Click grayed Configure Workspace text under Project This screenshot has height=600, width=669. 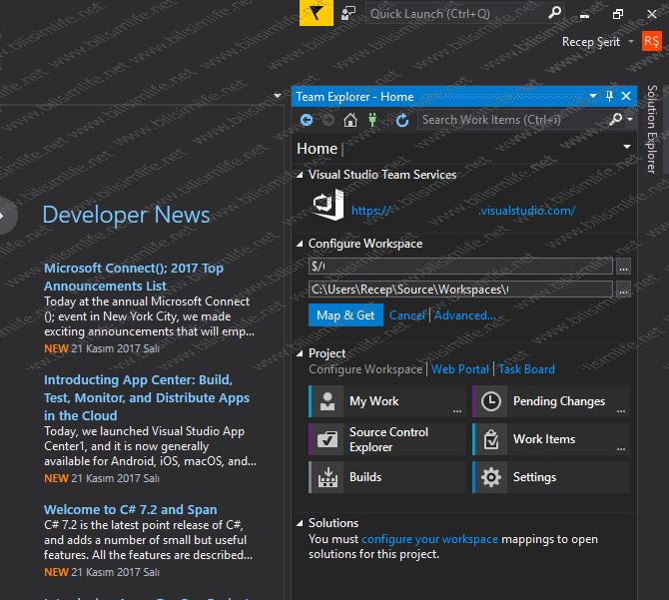pyautogui.click(x=365, y=369)
